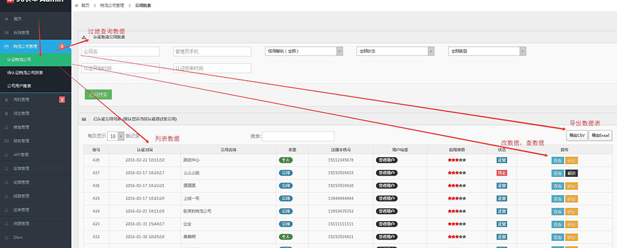Click the 物流公司管理 breadcrumb link
This screenshot has height=248, width=617.
pyautogui.click(x=111, y=6)
